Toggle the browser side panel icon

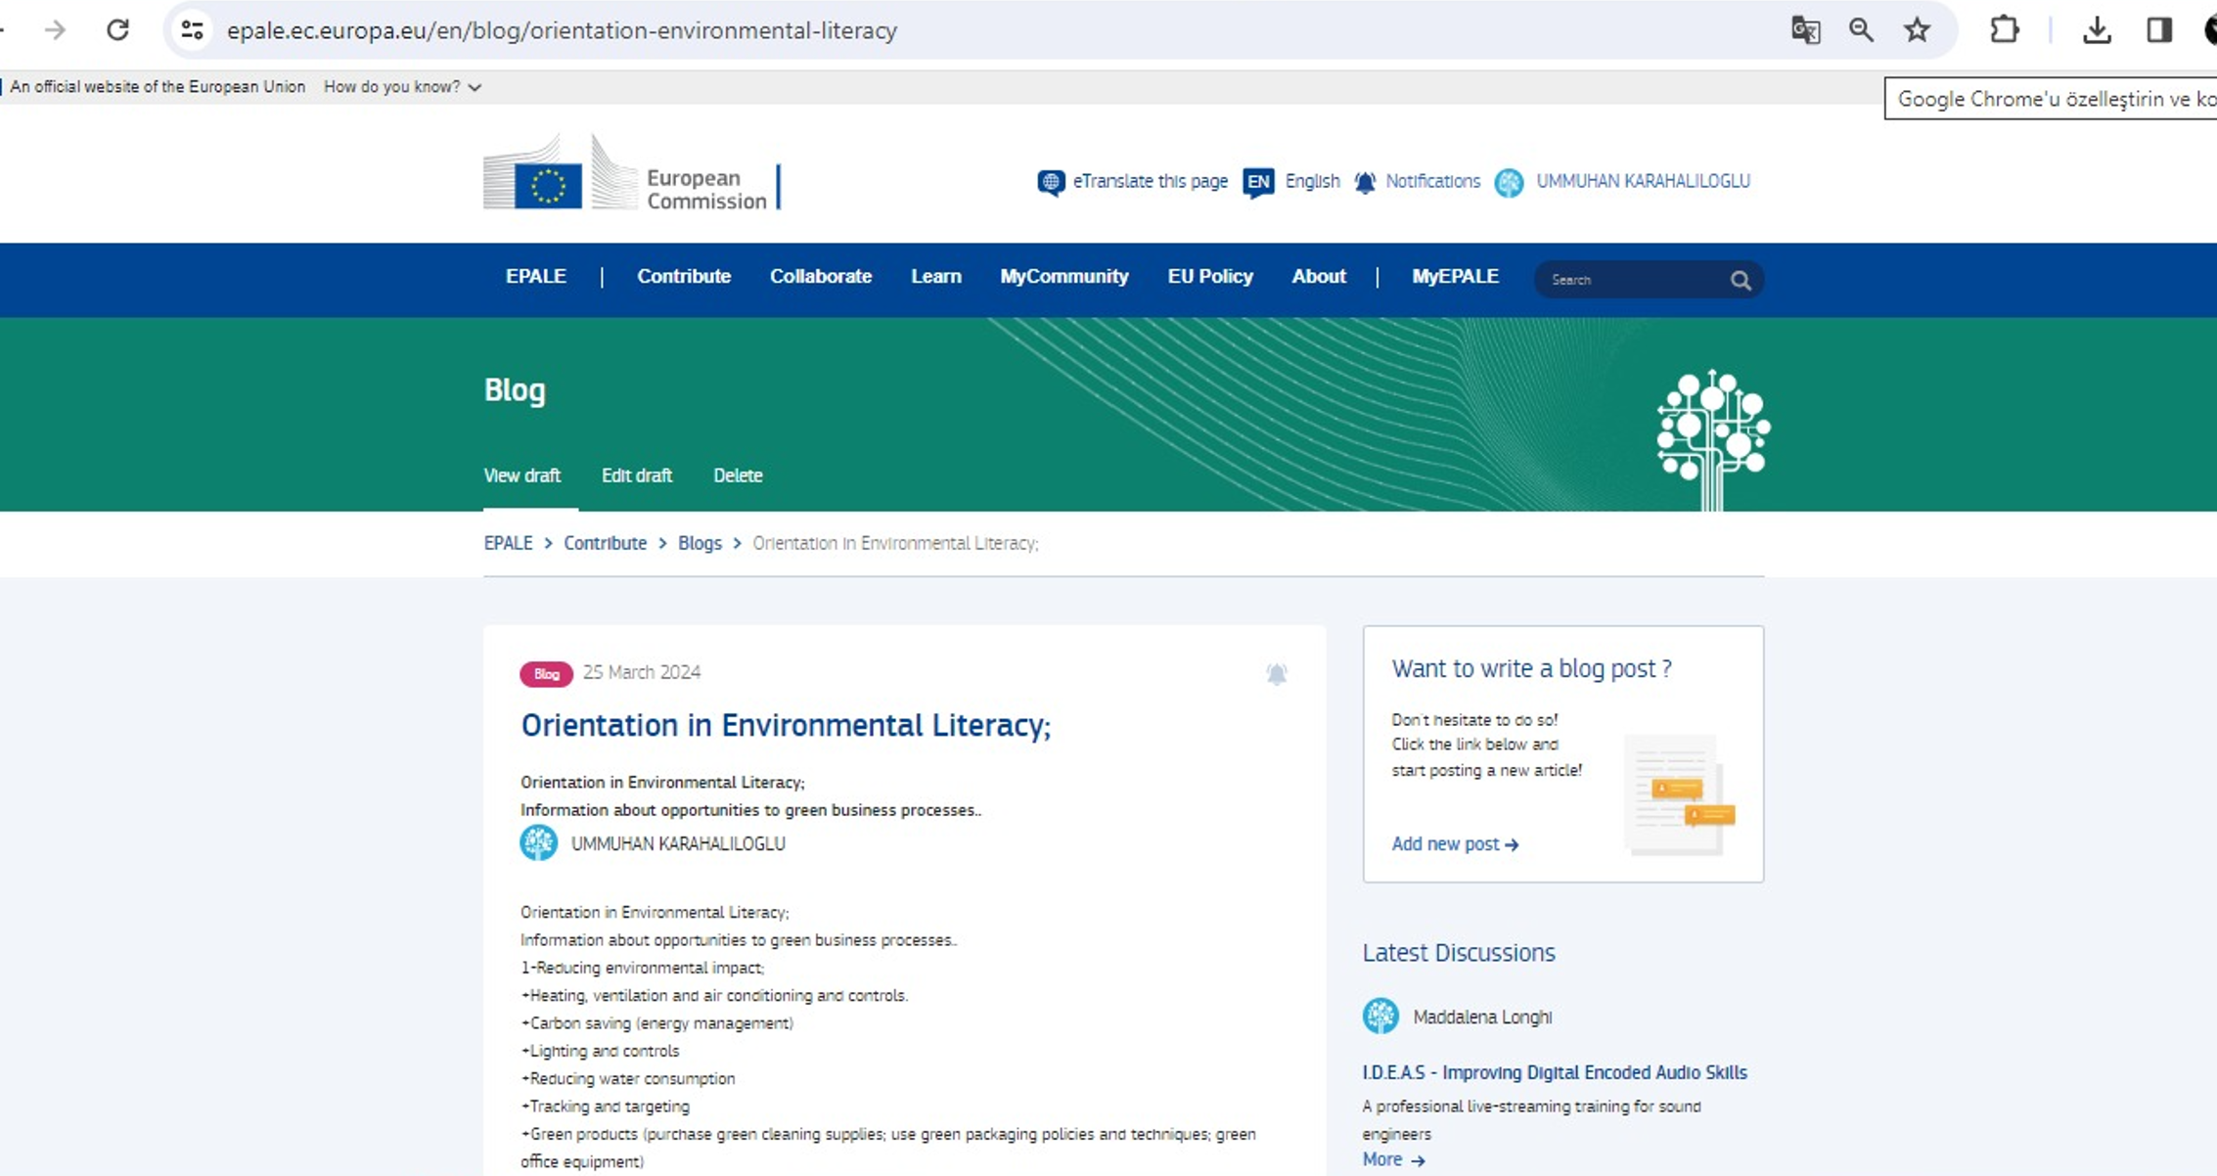click(x=2159, y=30)
